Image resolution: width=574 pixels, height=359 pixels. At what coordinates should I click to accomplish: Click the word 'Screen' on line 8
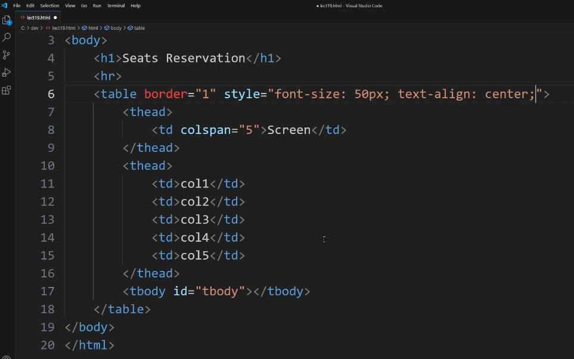click(x=289, y=130)
